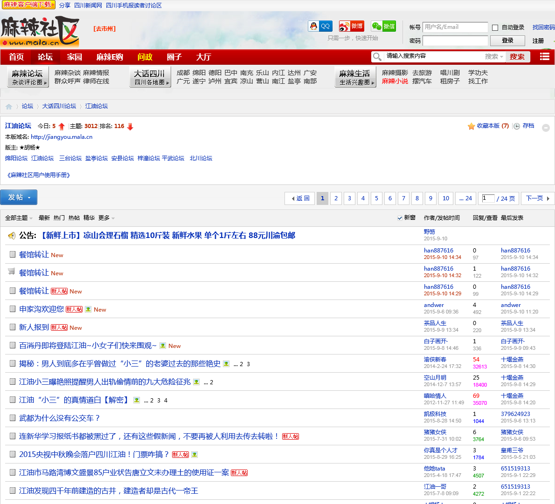Viewport: 555px width, 504px height.
Task: Filter threads by 精华
Action: [89, 218]
